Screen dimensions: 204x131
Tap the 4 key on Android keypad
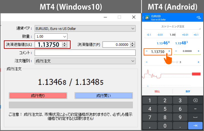(150, 109)
